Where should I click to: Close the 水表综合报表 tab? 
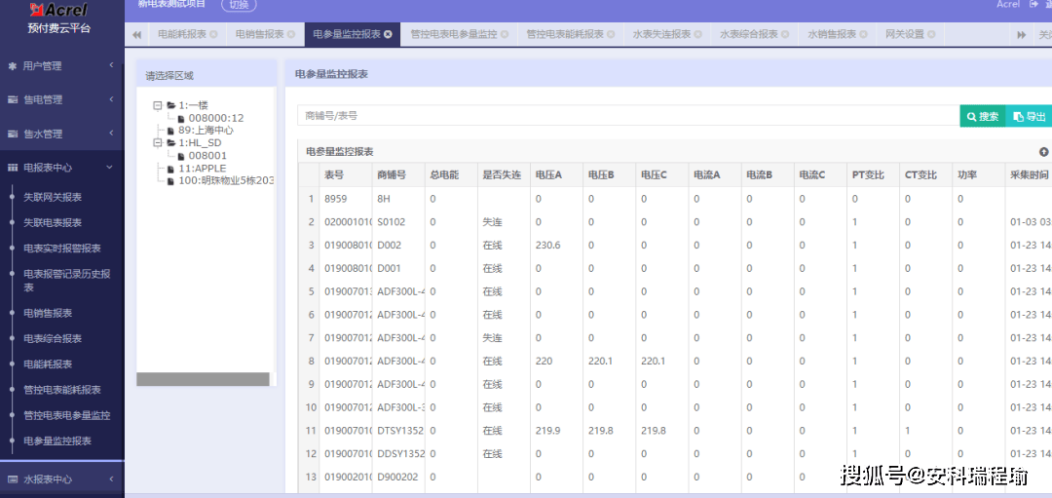click(x=786, y=34)
